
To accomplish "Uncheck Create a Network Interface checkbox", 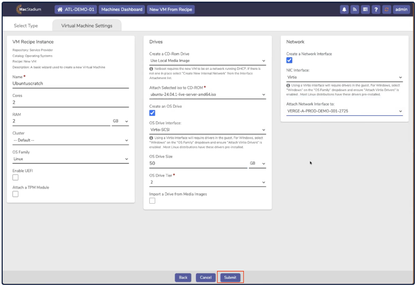I will (x=289, y=60).
